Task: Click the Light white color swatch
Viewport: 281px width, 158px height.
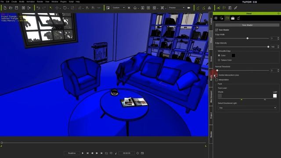Action: click(x=275, y=96)
